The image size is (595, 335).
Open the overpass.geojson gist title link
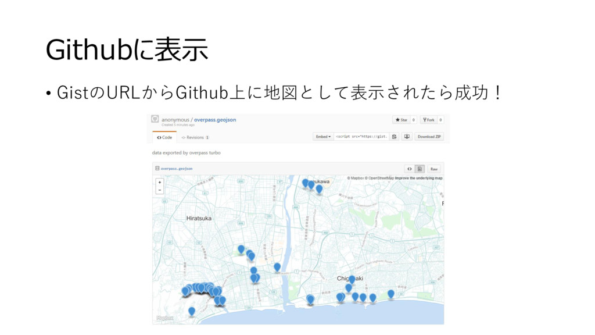point(215,120)
